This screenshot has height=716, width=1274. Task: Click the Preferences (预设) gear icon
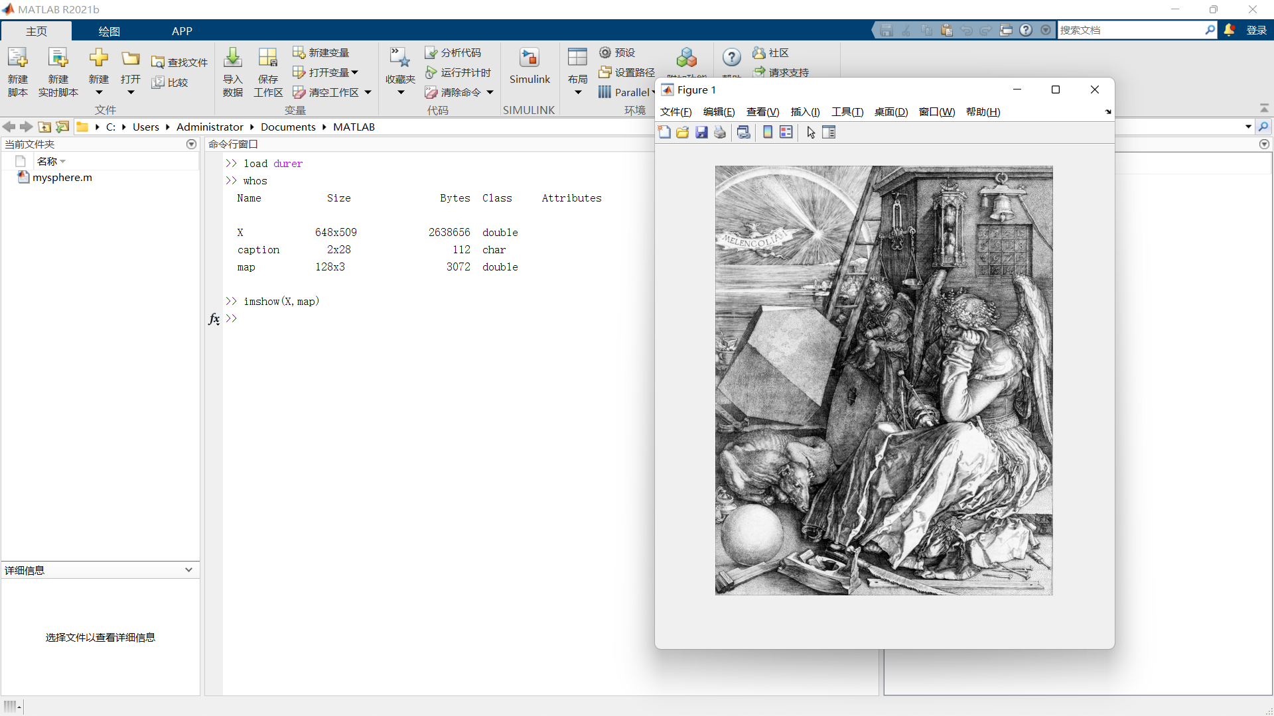click(x=605, y=52)
